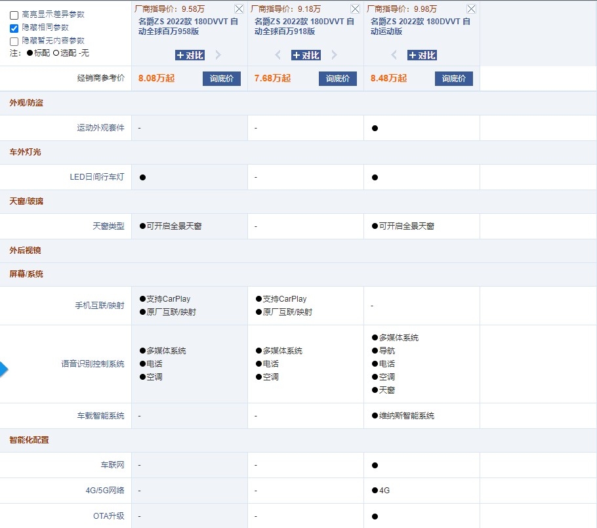Image resolution: width=597 pixels, height=528 pixels.
Task: Click left arrow in the 918版 column
Action: click(x=278, y=55)
